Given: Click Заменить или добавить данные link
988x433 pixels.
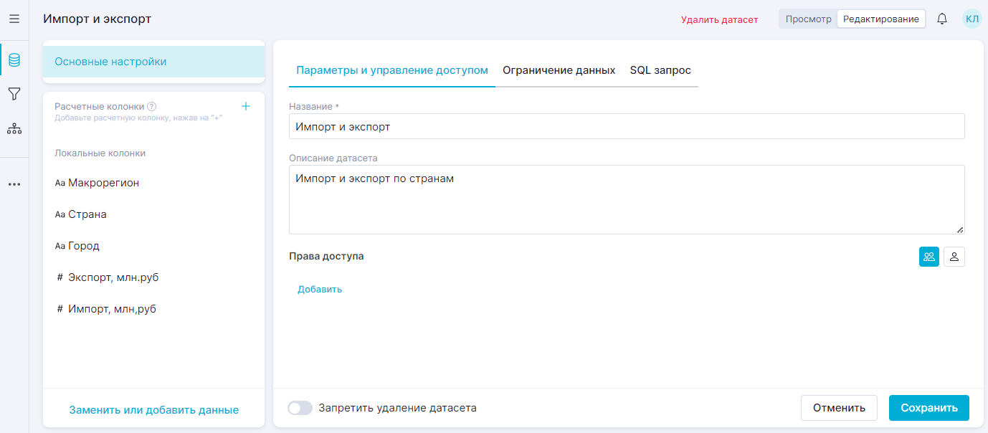Looking at the screenshot, I should [x=153, y=410].
